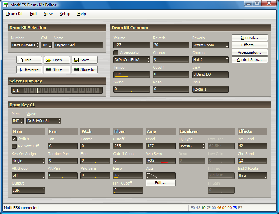Click the Control Sets... button
The width and height of the screenshot is (279, 214).
[249, 60]
